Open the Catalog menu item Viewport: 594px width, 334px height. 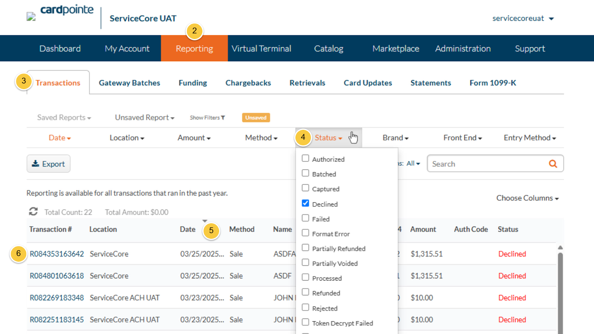tap(329, 49)
